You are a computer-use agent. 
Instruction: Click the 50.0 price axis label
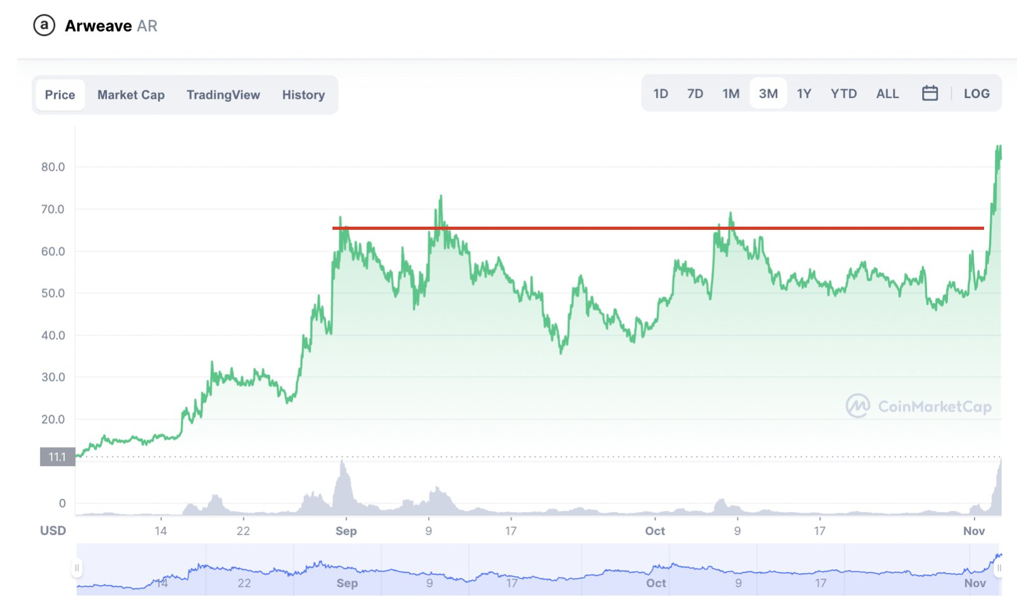(53, 293)
